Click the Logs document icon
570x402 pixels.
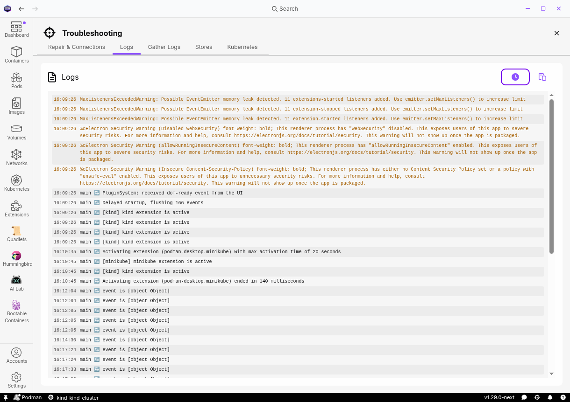tap(52, 77)
